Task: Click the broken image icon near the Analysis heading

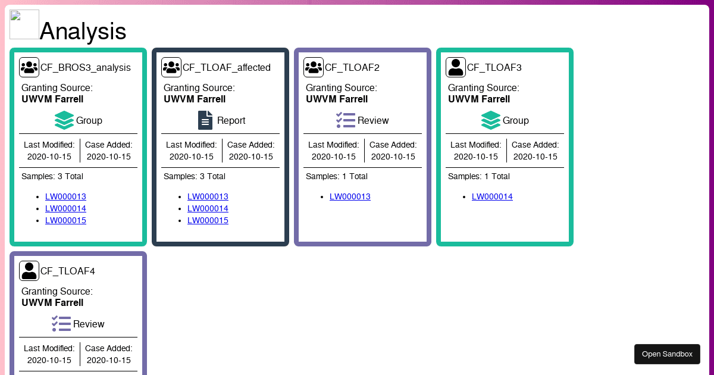Action: pyautogui.click(x=24, y=24)
